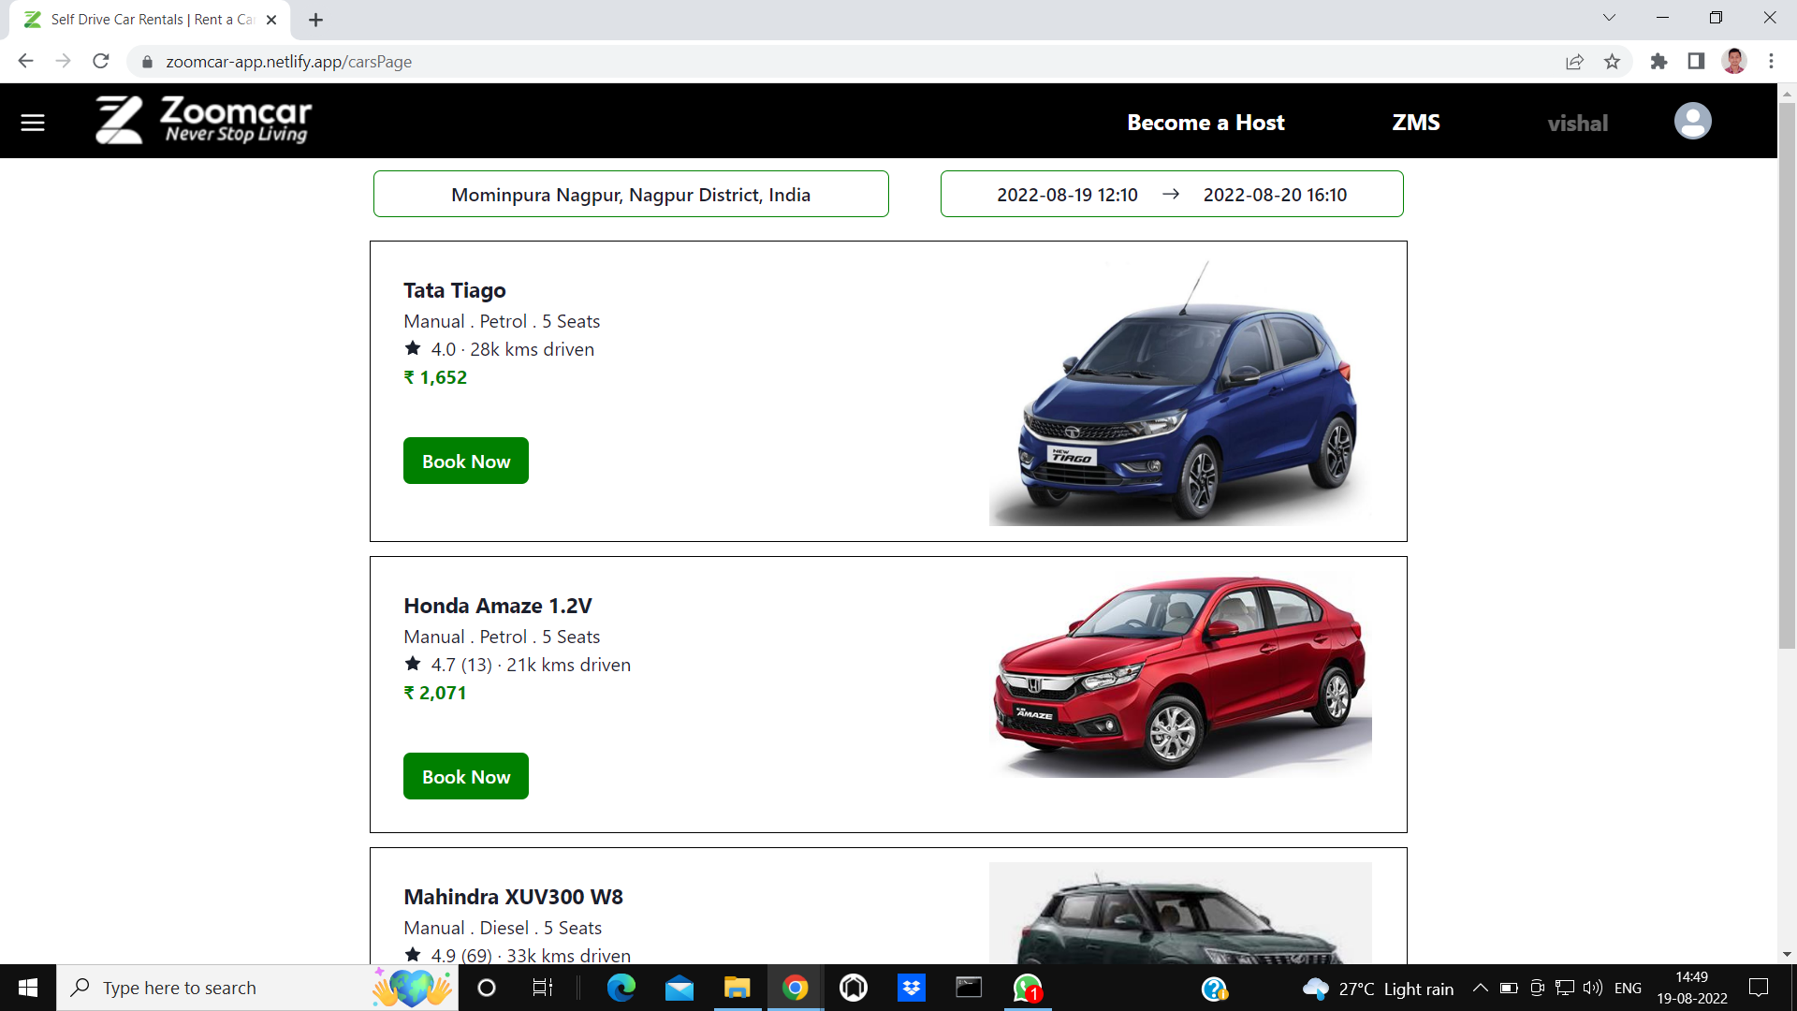Book Now for the Honda Amaze 1.2V
The height and width of the screenshot is (1011, 1797).
[465, 775]
